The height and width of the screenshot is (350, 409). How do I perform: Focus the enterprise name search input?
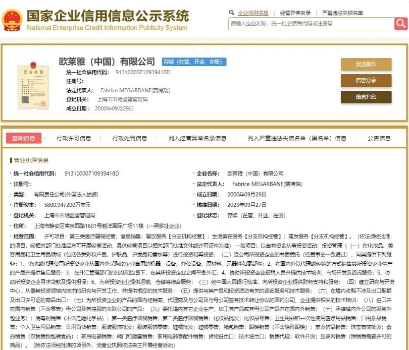(x=311, y=24)
